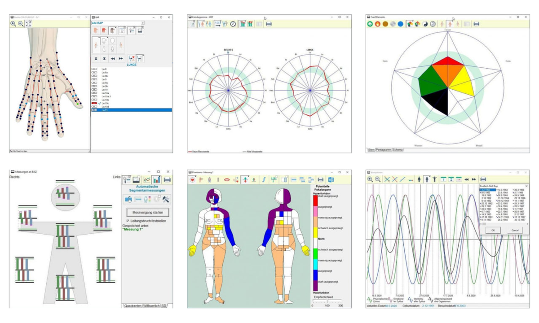Click the heart icon in Phantome toolbar
This screenshot has width=539, height=323.
point(192,180)
